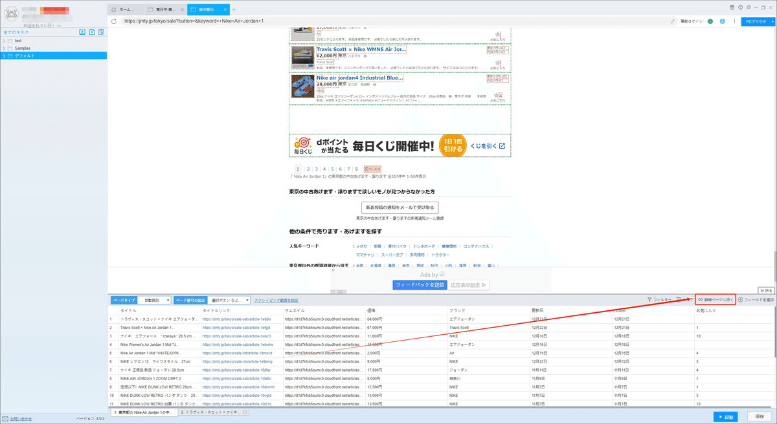Click the import task icon beside 全てのタスク
Viewport: 777px width, 424px height.
pyautogui.click(x=82, y=32)
